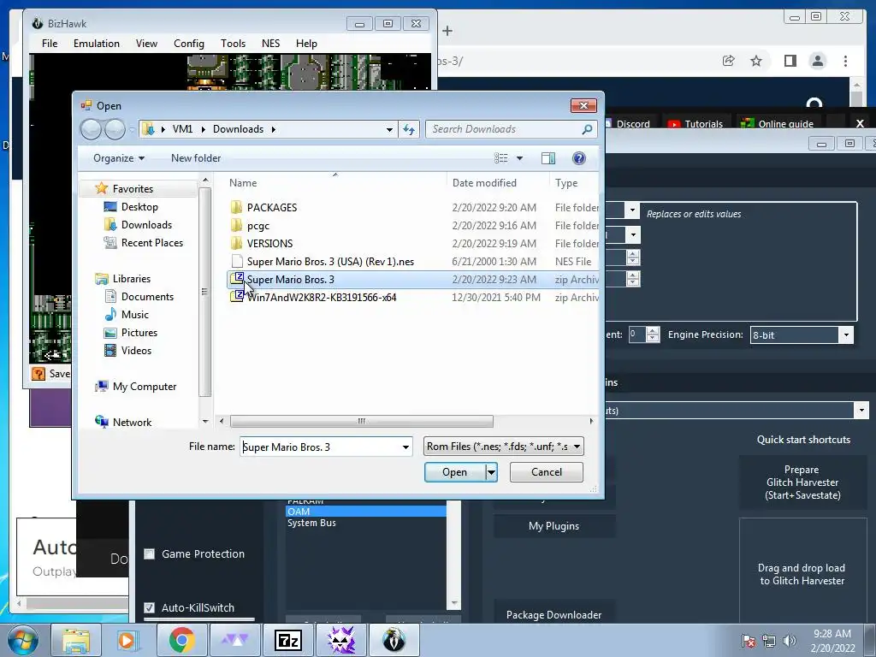This screenshot has height=657, width=876.
Task: Open the Rom Files type filter dropdown
Action: click(577, 447)
